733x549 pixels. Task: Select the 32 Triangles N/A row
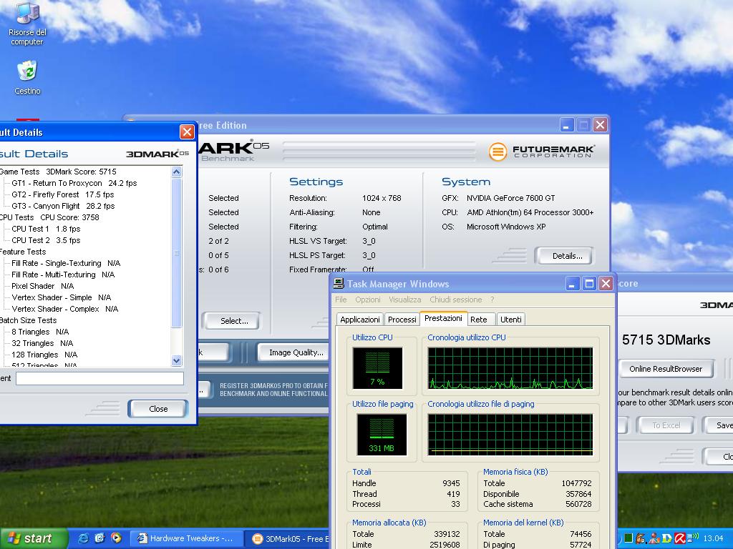42,343
